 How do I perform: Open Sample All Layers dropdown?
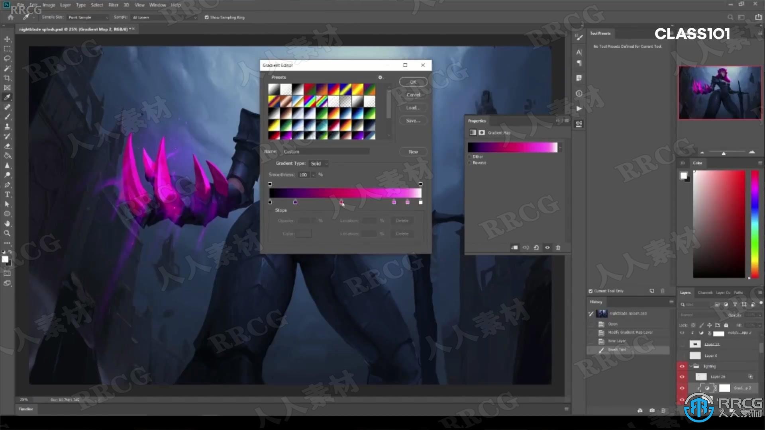165,18
